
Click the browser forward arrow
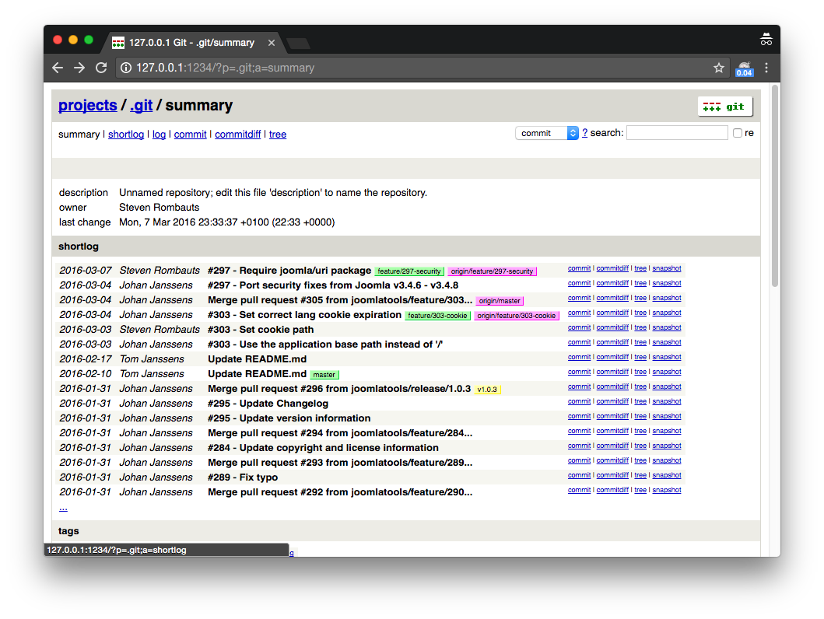click(79, 68)
